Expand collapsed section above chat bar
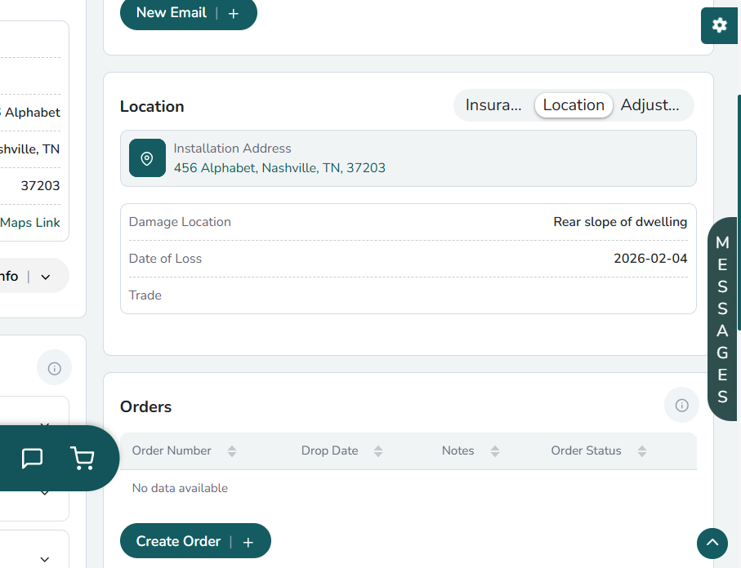The width and height of the screenshot is (741, 568). [45, 425]
